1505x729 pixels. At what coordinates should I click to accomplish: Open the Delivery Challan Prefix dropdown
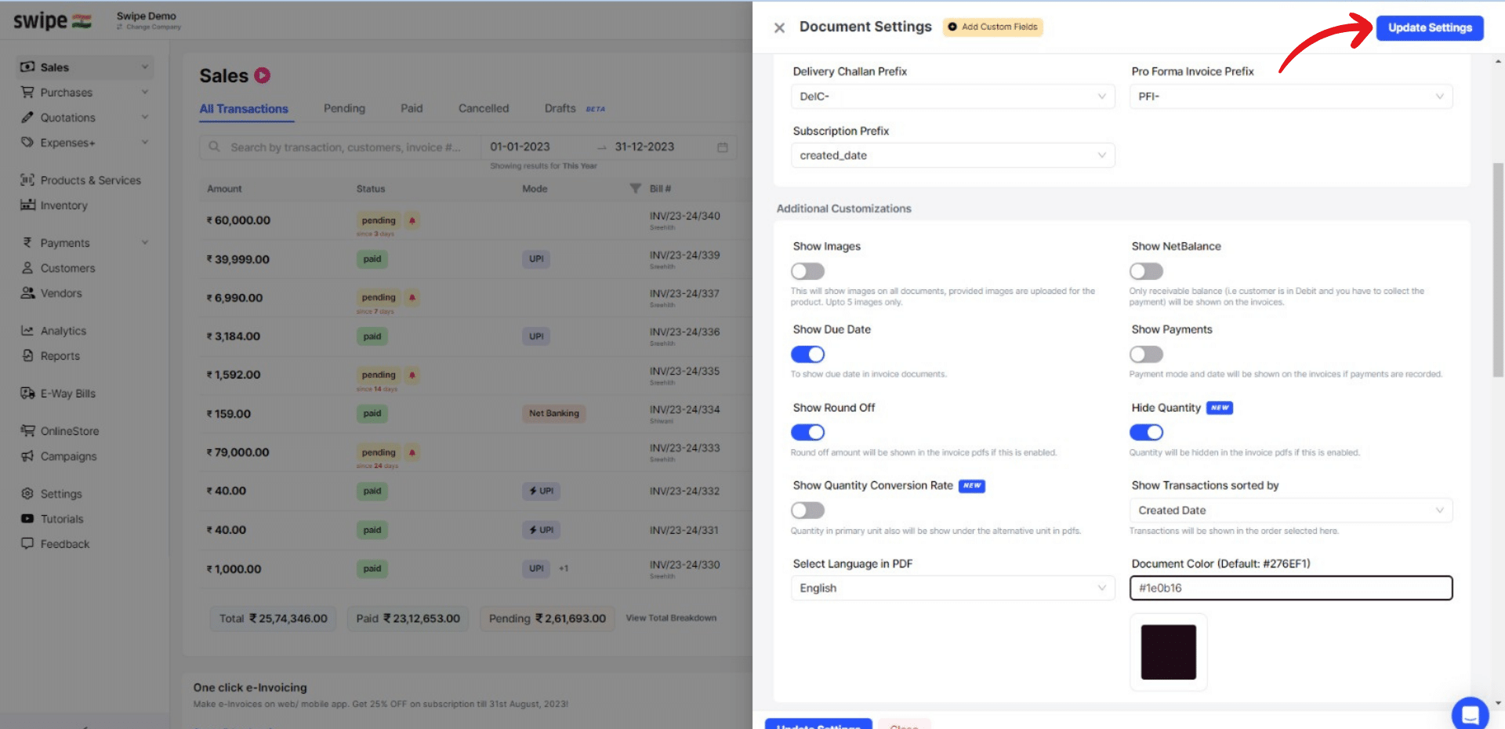pos(952,96)
